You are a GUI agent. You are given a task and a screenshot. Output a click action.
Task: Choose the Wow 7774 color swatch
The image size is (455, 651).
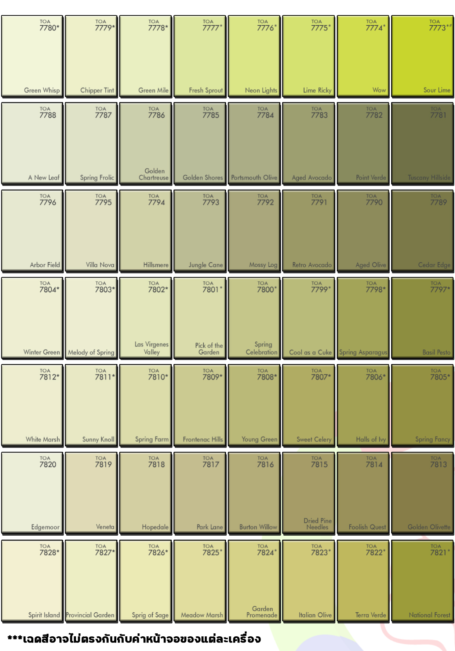tap(363, 56)
